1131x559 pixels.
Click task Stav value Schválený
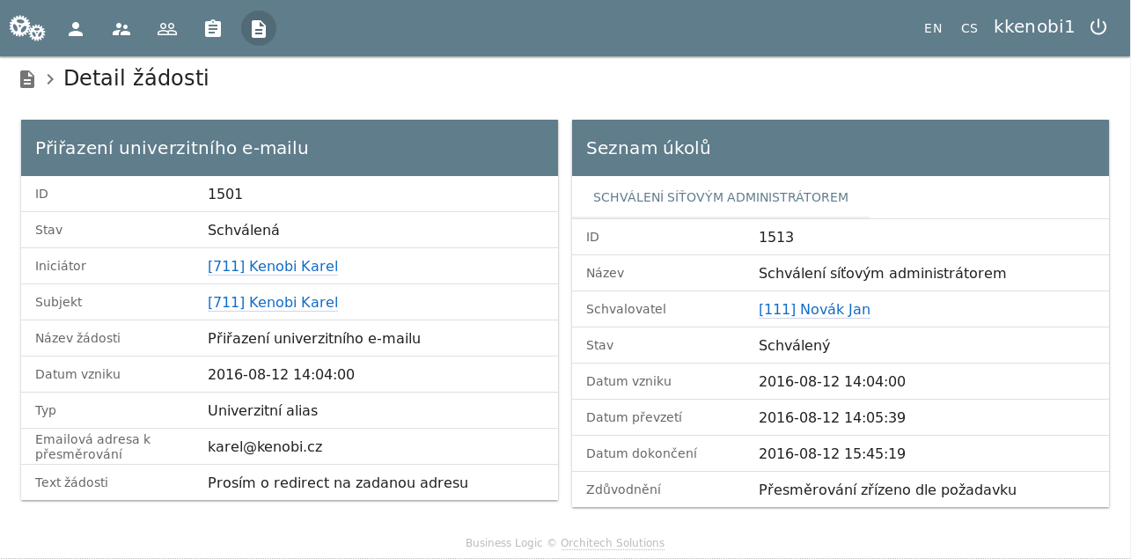(x=794, y=345)
